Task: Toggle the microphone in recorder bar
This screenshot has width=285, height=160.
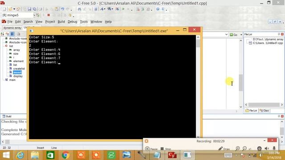Action: (274, 148)
